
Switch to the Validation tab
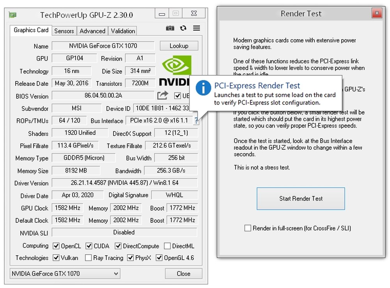pyautogui.click(x=123, y=31)
